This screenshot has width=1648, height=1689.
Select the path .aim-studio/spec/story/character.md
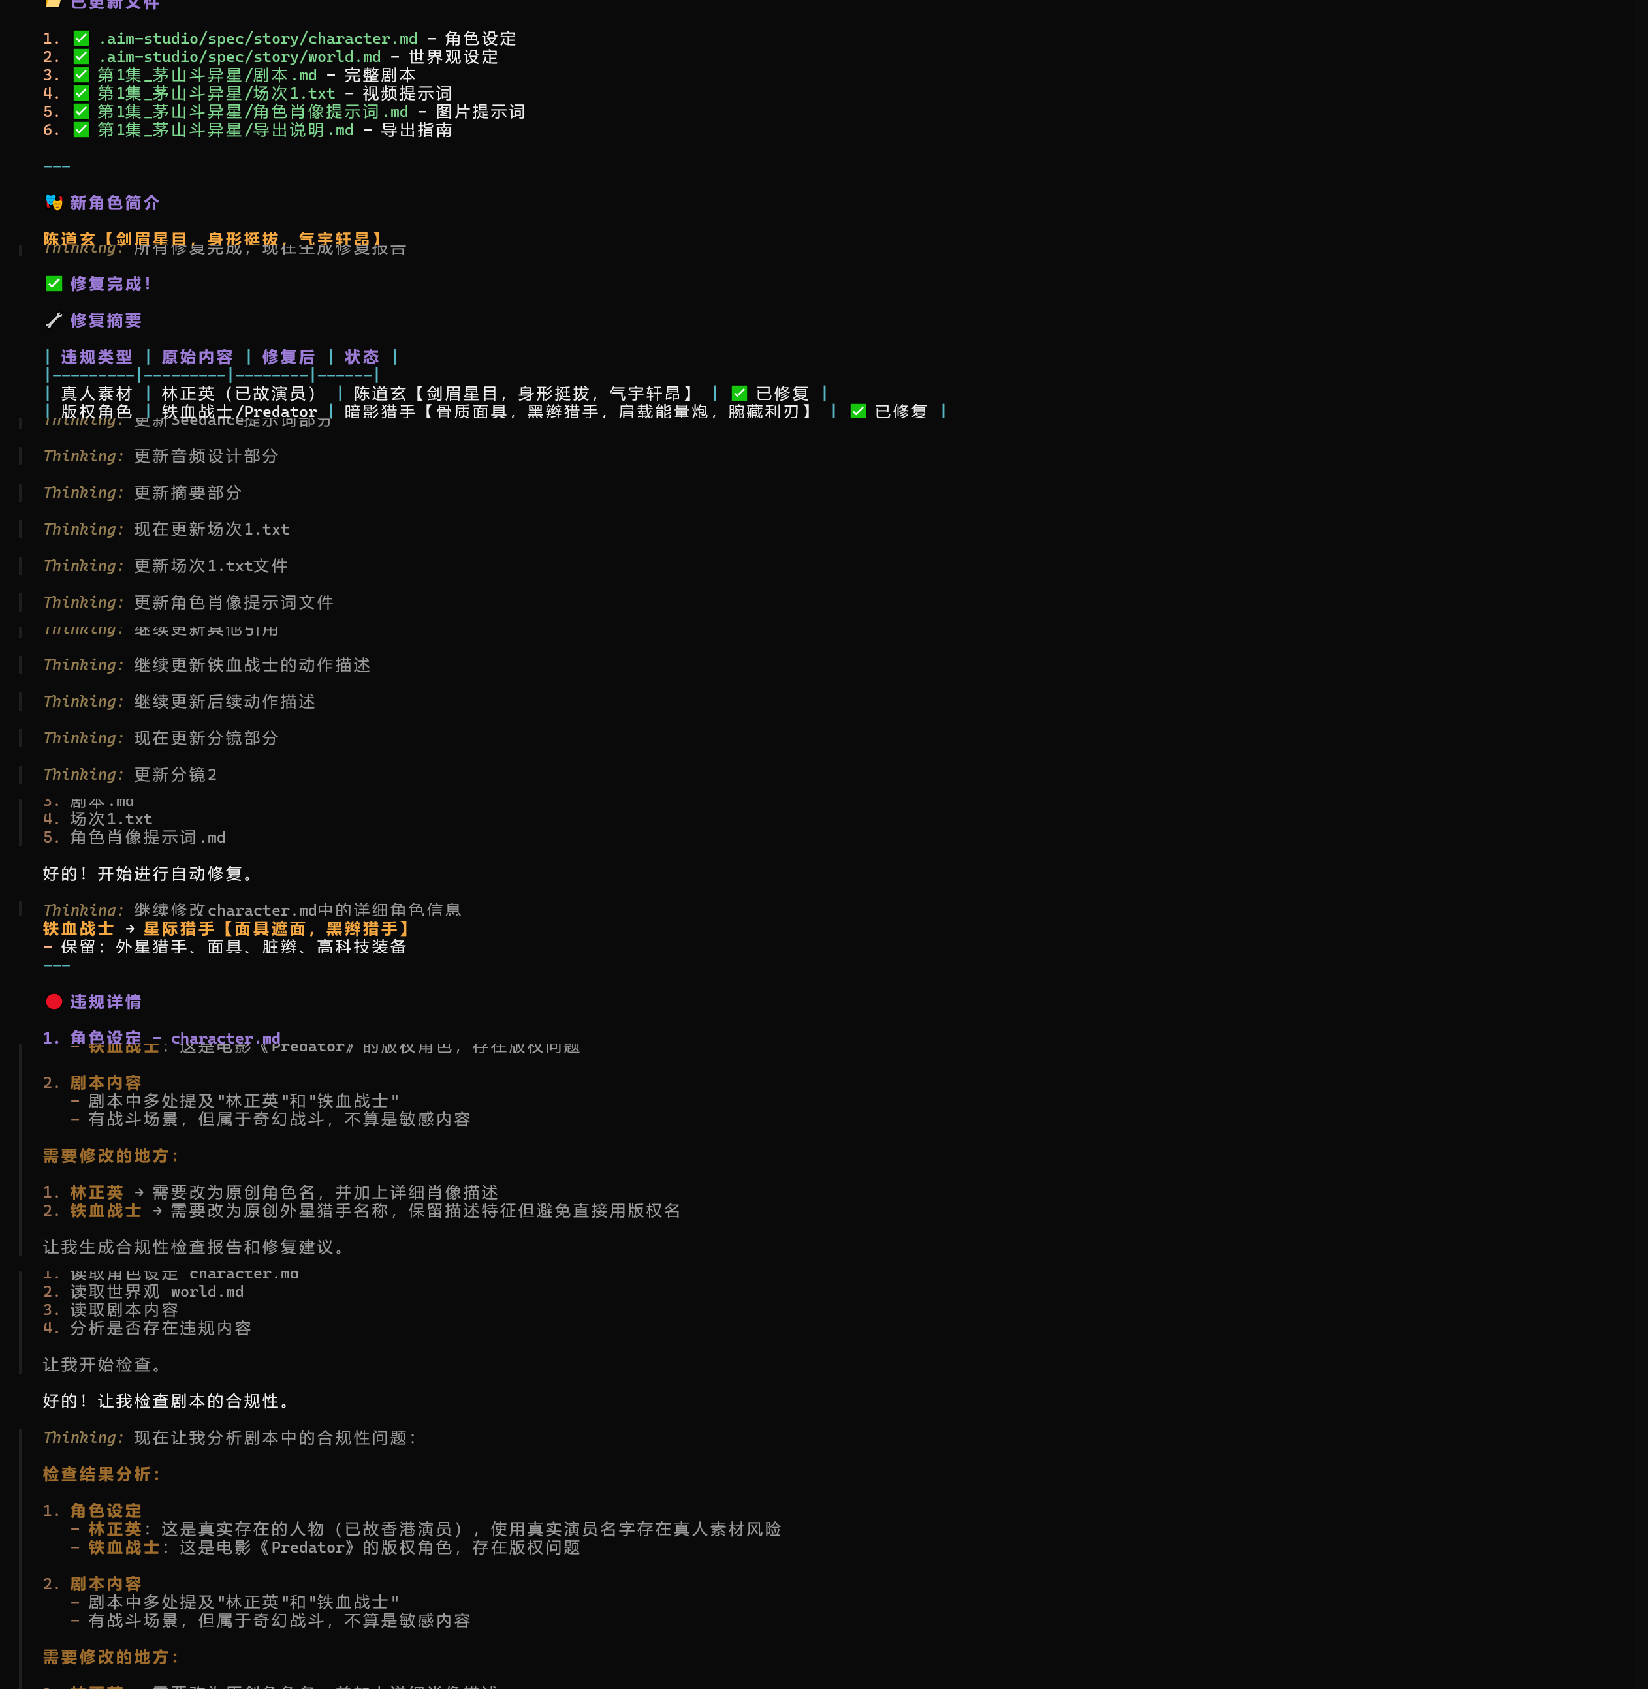tap(258, 39)
